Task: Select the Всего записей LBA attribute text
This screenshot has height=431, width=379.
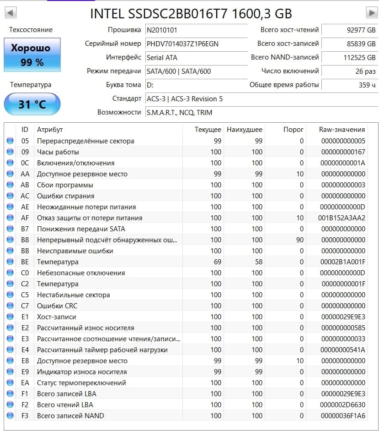Action: (67, 394)
